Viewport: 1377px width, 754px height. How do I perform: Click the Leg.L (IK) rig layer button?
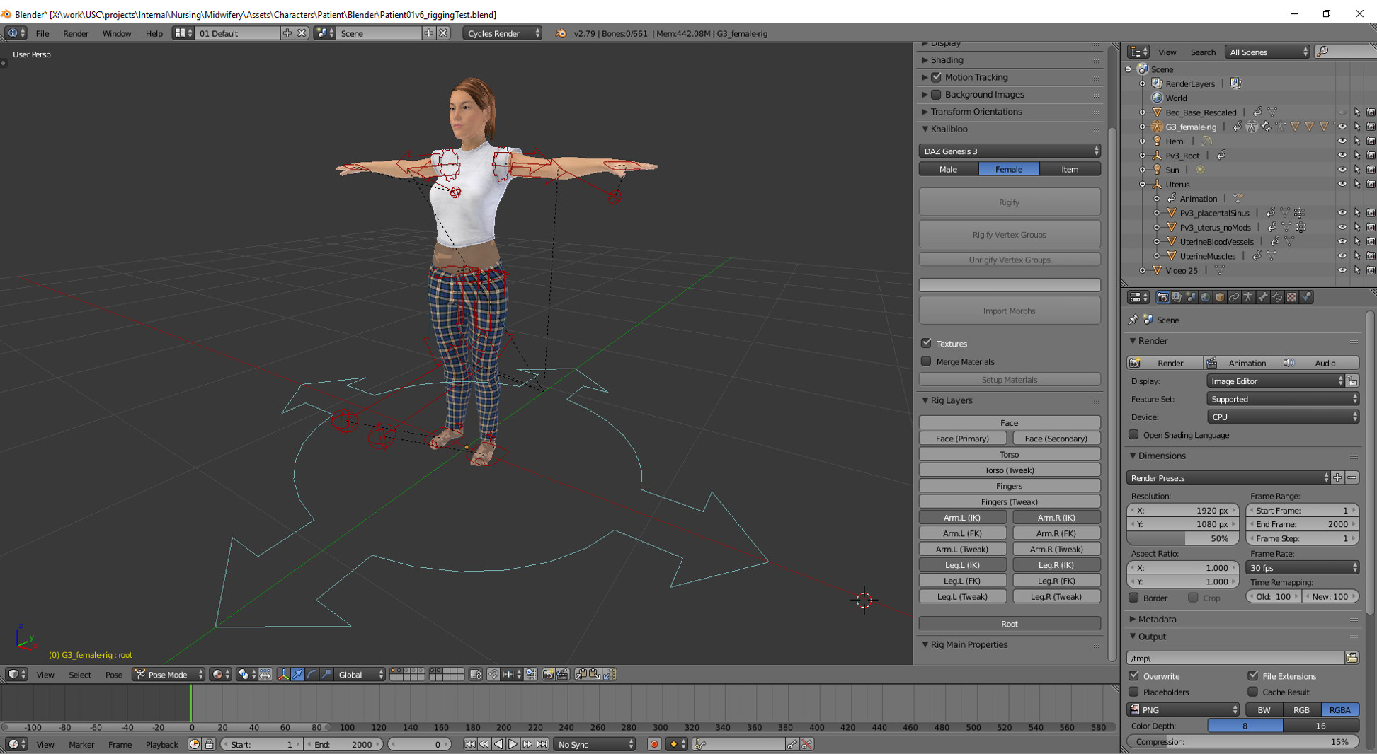pyautogui.click(x=962, y=565)
